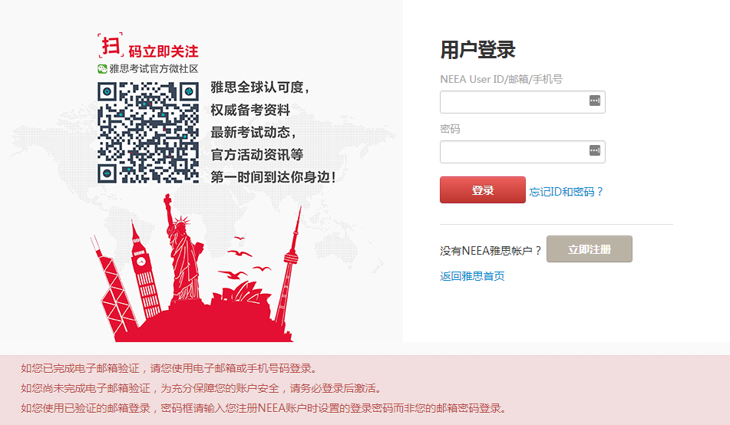Click the 用户登录 heading
Image resolution: width=730 pixels, height=425 pixels.
click(477, 50)
